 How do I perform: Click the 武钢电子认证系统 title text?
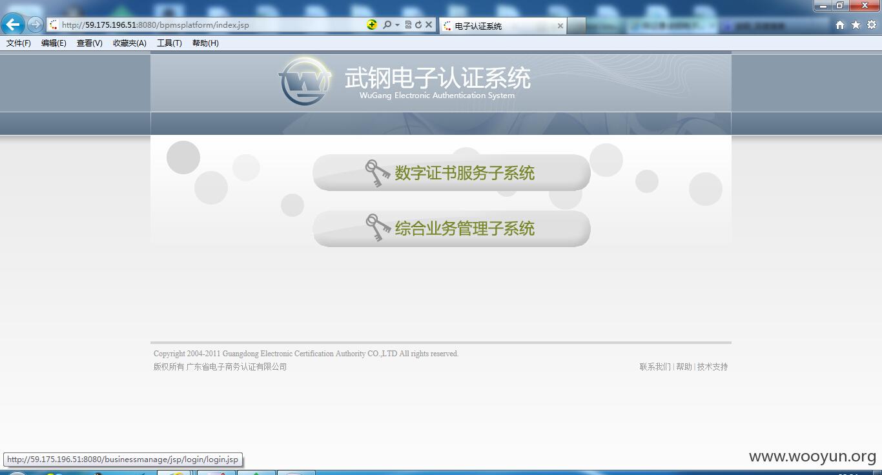[437, 78]
